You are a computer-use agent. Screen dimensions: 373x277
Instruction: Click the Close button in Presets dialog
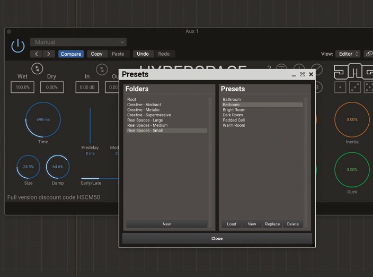[x=217, y=238]
